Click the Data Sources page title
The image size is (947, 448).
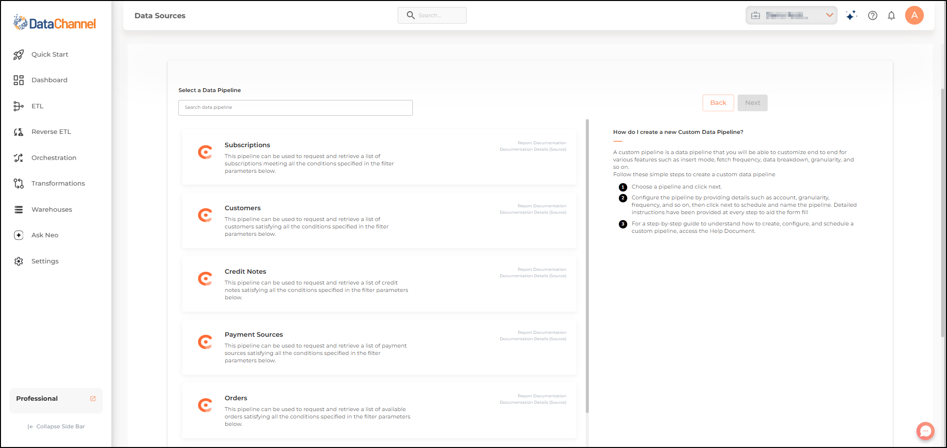(x=160, y=16)
